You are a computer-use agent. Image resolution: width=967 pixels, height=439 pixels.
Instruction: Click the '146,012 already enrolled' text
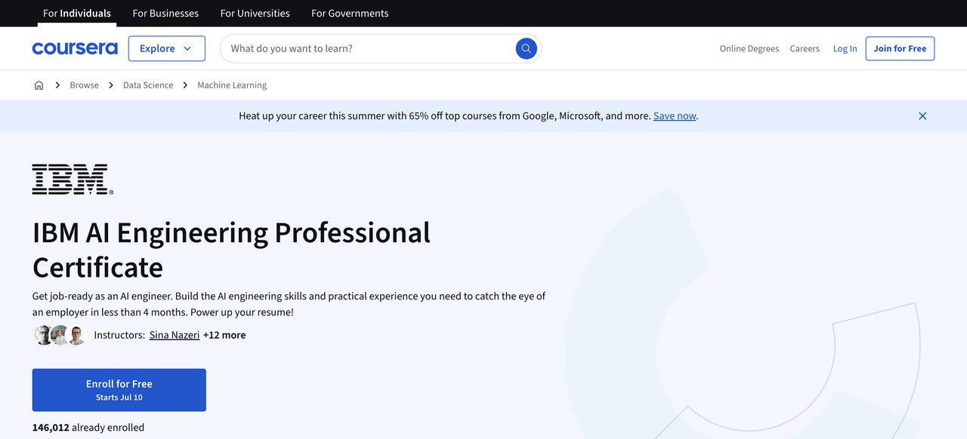(88, 428)
